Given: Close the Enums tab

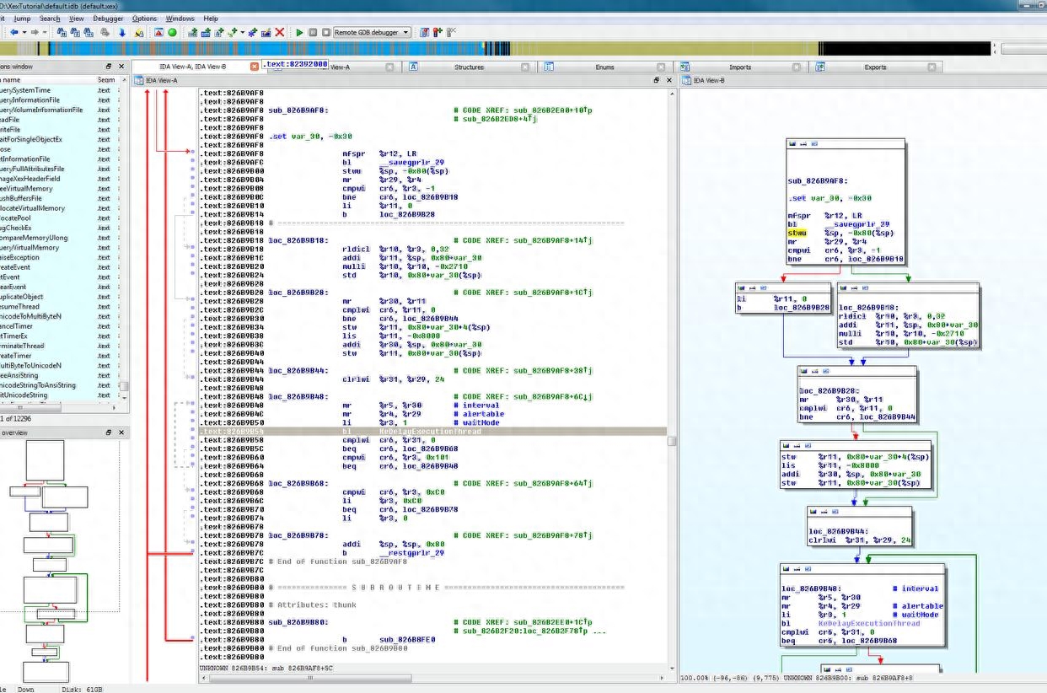Looking at the screenshot, I should pos(661,67).
